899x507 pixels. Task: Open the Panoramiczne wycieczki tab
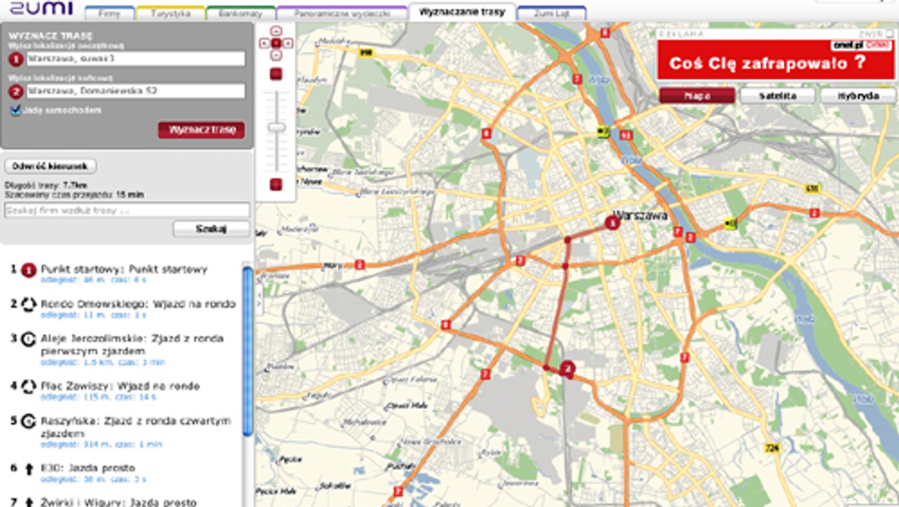point(342,13)
